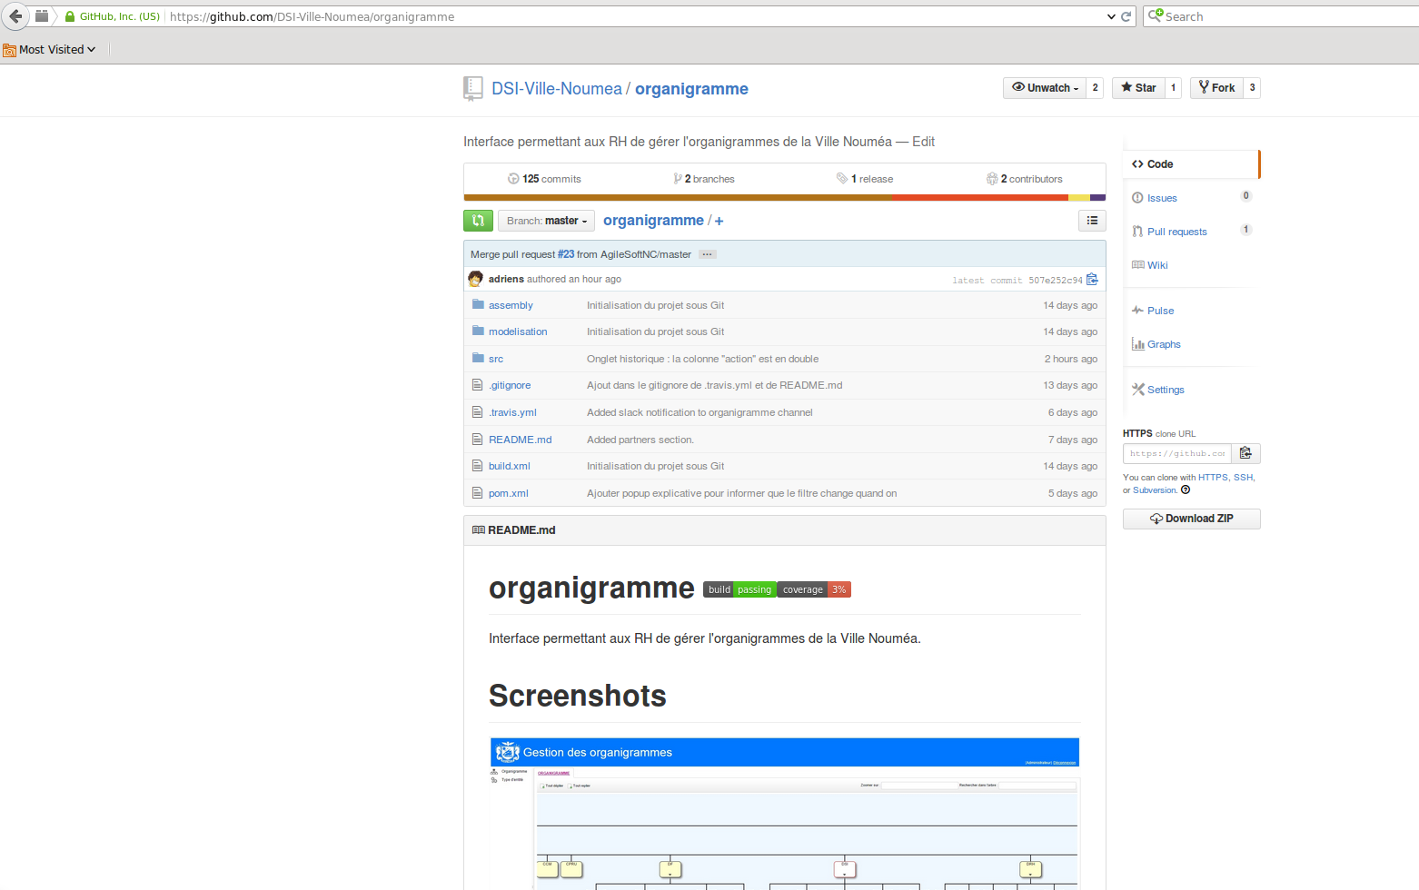Image resolution: width=1419 pixels, height=890 pixels.
Task: Fork the organigramme repository
Action: [x=1216, y=88]
